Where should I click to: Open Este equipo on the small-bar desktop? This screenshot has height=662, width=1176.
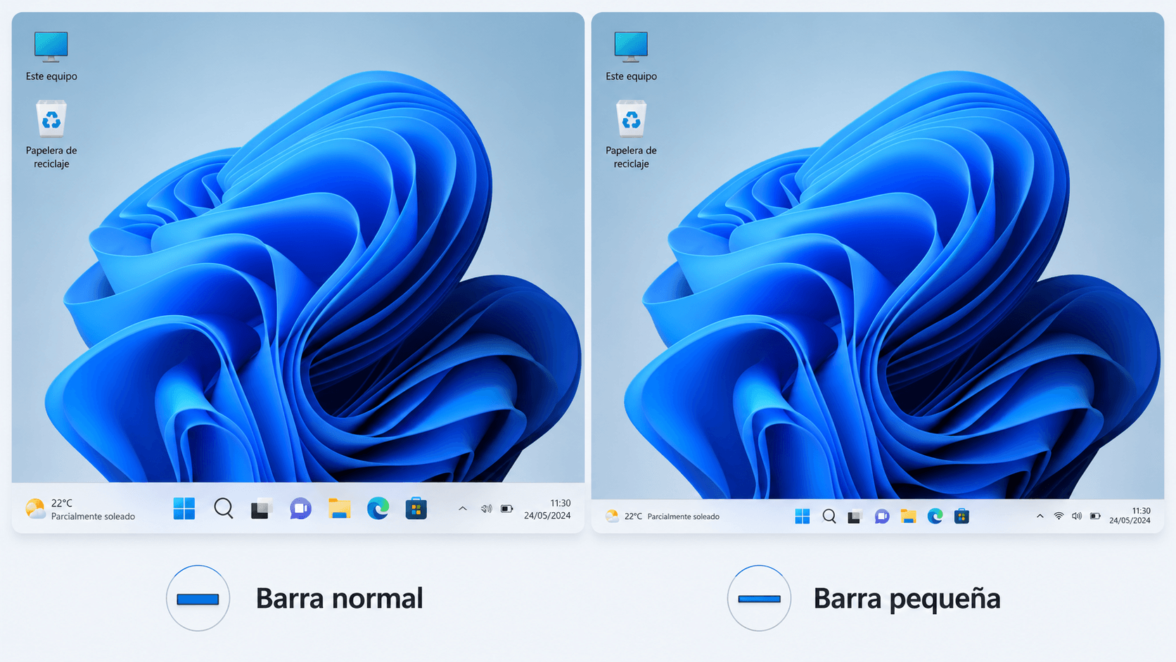point(631,56)
